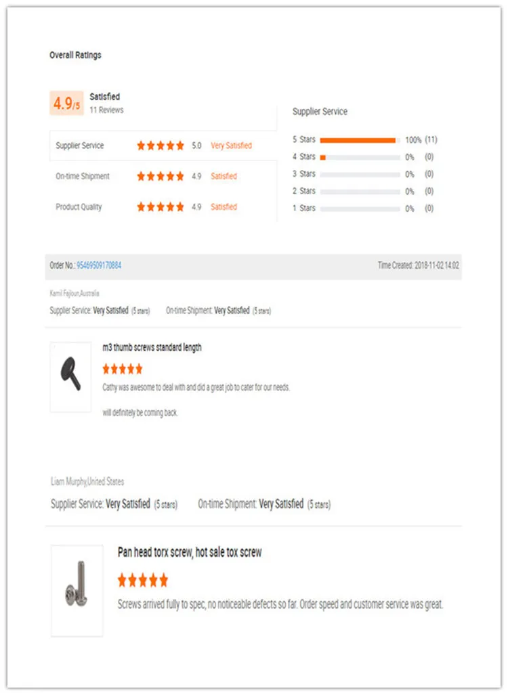Click the Supplier Service five-star rating icons
The width and height of the screenshot is (508, 695).
pos(161,145)
